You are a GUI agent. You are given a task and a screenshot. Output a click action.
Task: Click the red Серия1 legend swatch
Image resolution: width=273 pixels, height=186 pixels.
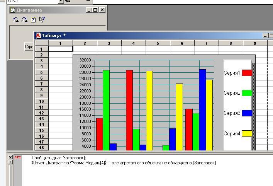tap(247, 73)
